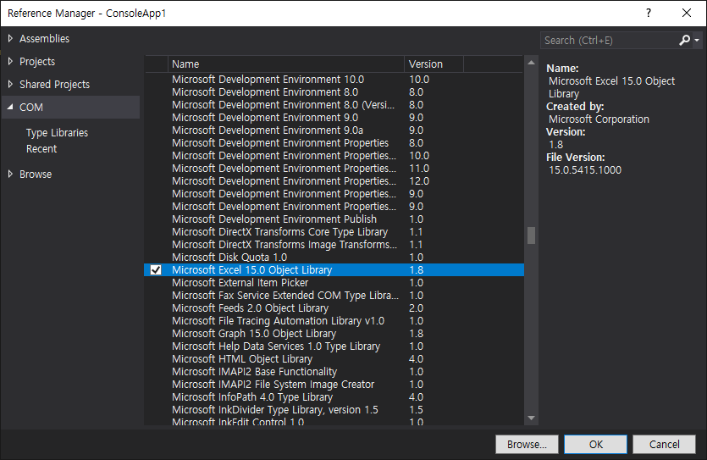Select Microsoft External Item Picker row

334,283
